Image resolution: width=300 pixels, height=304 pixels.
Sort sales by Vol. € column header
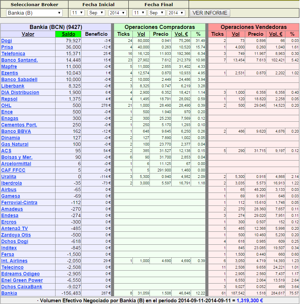(275, 34)
